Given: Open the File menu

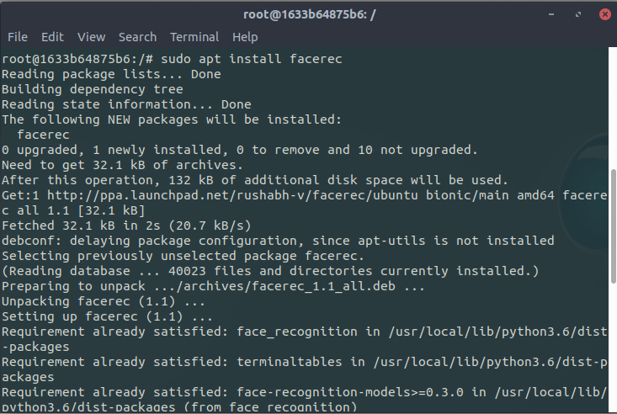Looking at the screenshot, I should pos(18,37).
